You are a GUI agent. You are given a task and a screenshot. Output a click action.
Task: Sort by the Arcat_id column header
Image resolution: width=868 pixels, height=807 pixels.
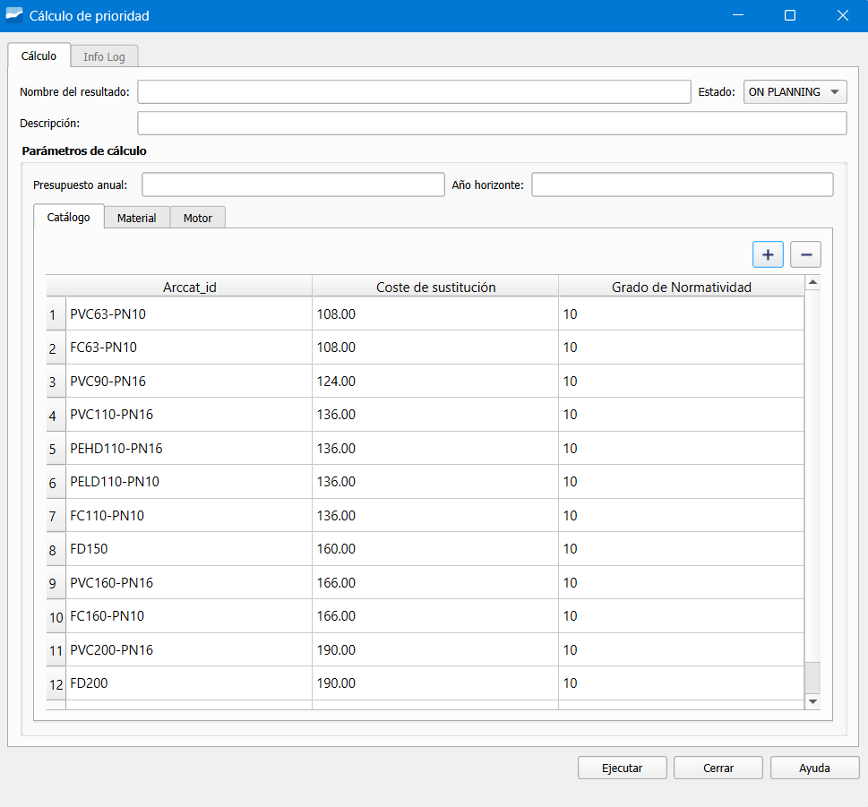pyautogui.click(x=189, y=287)
